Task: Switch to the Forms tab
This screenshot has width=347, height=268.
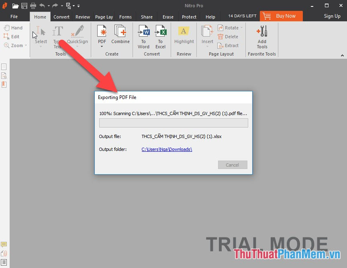Action: point(125,17)
